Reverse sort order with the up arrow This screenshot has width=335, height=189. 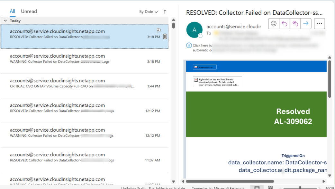click(165, 12)
